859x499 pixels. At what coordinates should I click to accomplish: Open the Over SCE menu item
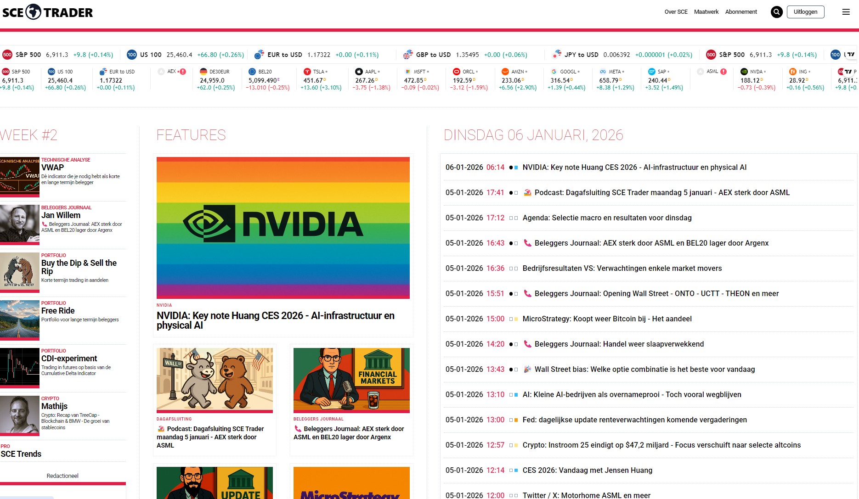[676, 12]
